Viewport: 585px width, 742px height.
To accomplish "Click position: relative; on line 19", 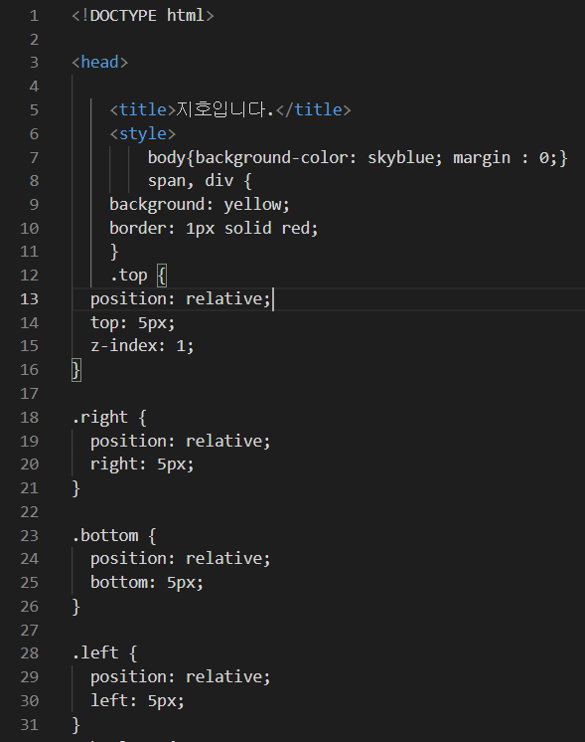I will (181, 441).
